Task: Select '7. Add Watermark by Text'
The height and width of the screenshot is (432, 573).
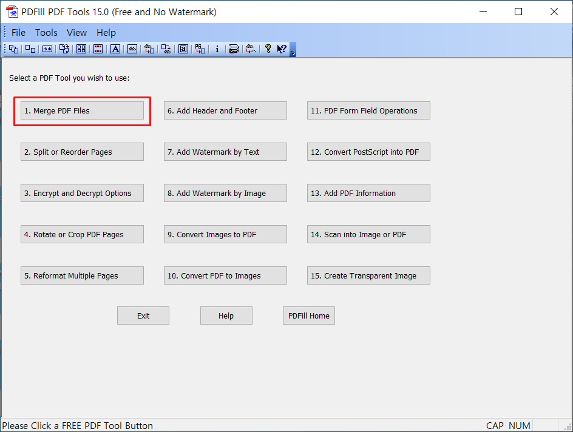Action: pos(225,152)
